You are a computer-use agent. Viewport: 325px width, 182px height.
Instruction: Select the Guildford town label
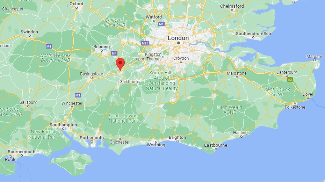(128, 82)
